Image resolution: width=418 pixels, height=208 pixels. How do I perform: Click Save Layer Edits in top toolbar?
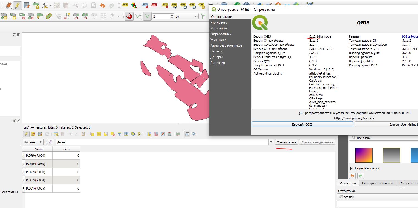pyautogui.click(x=26, y=5)
